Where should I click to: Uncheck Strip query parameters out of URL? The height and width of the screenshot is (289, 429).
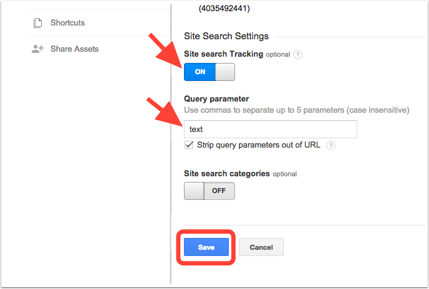[190, 145]
